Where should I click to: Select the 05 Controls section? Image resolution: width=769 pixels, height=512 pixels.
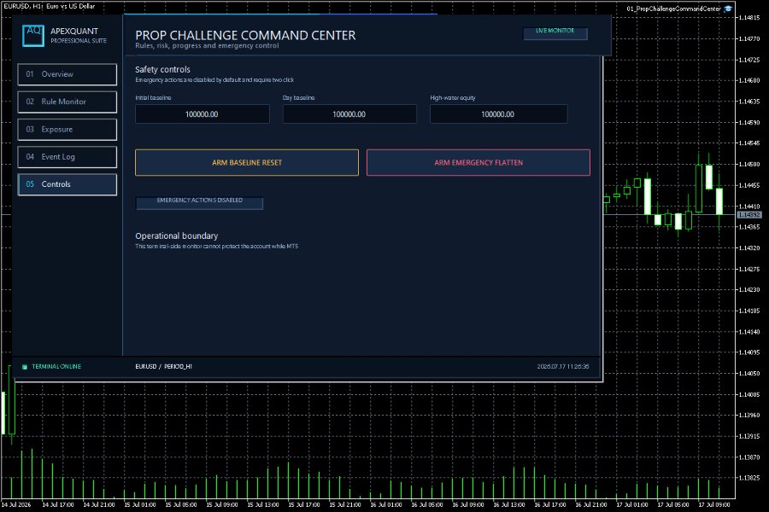pyautogui.click(x=68, y=184)
